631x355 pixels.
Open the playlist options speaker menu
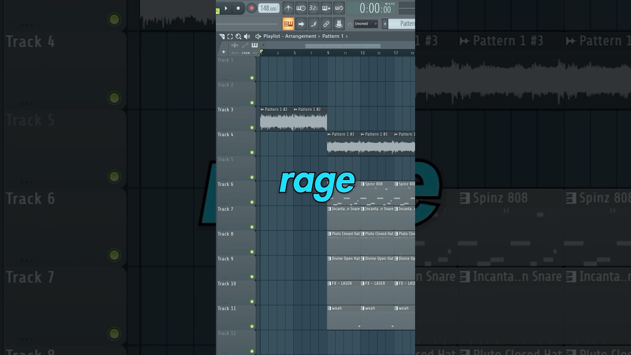(258, 36)
